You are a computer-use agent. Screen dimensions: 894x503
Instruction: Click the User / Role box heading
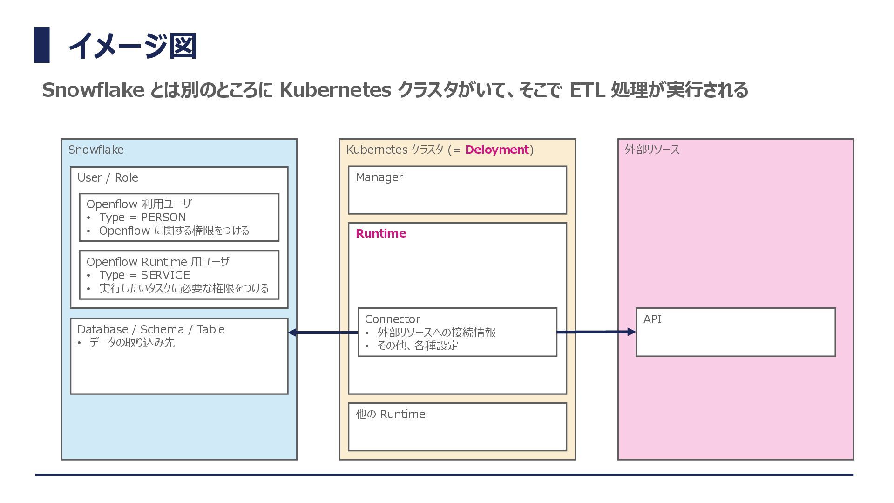108,178
